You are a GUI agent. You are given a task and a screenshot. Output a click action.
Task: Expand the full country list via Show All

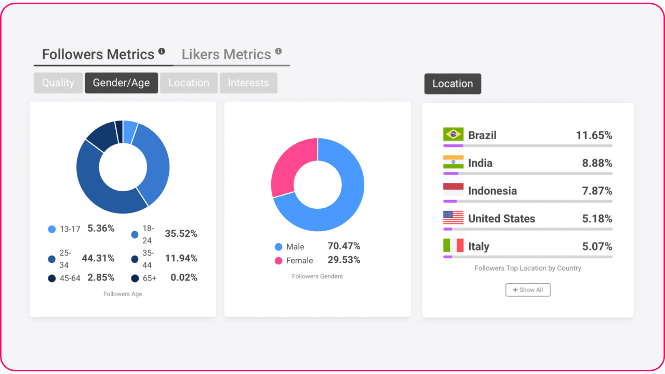(x=528, y=290)
